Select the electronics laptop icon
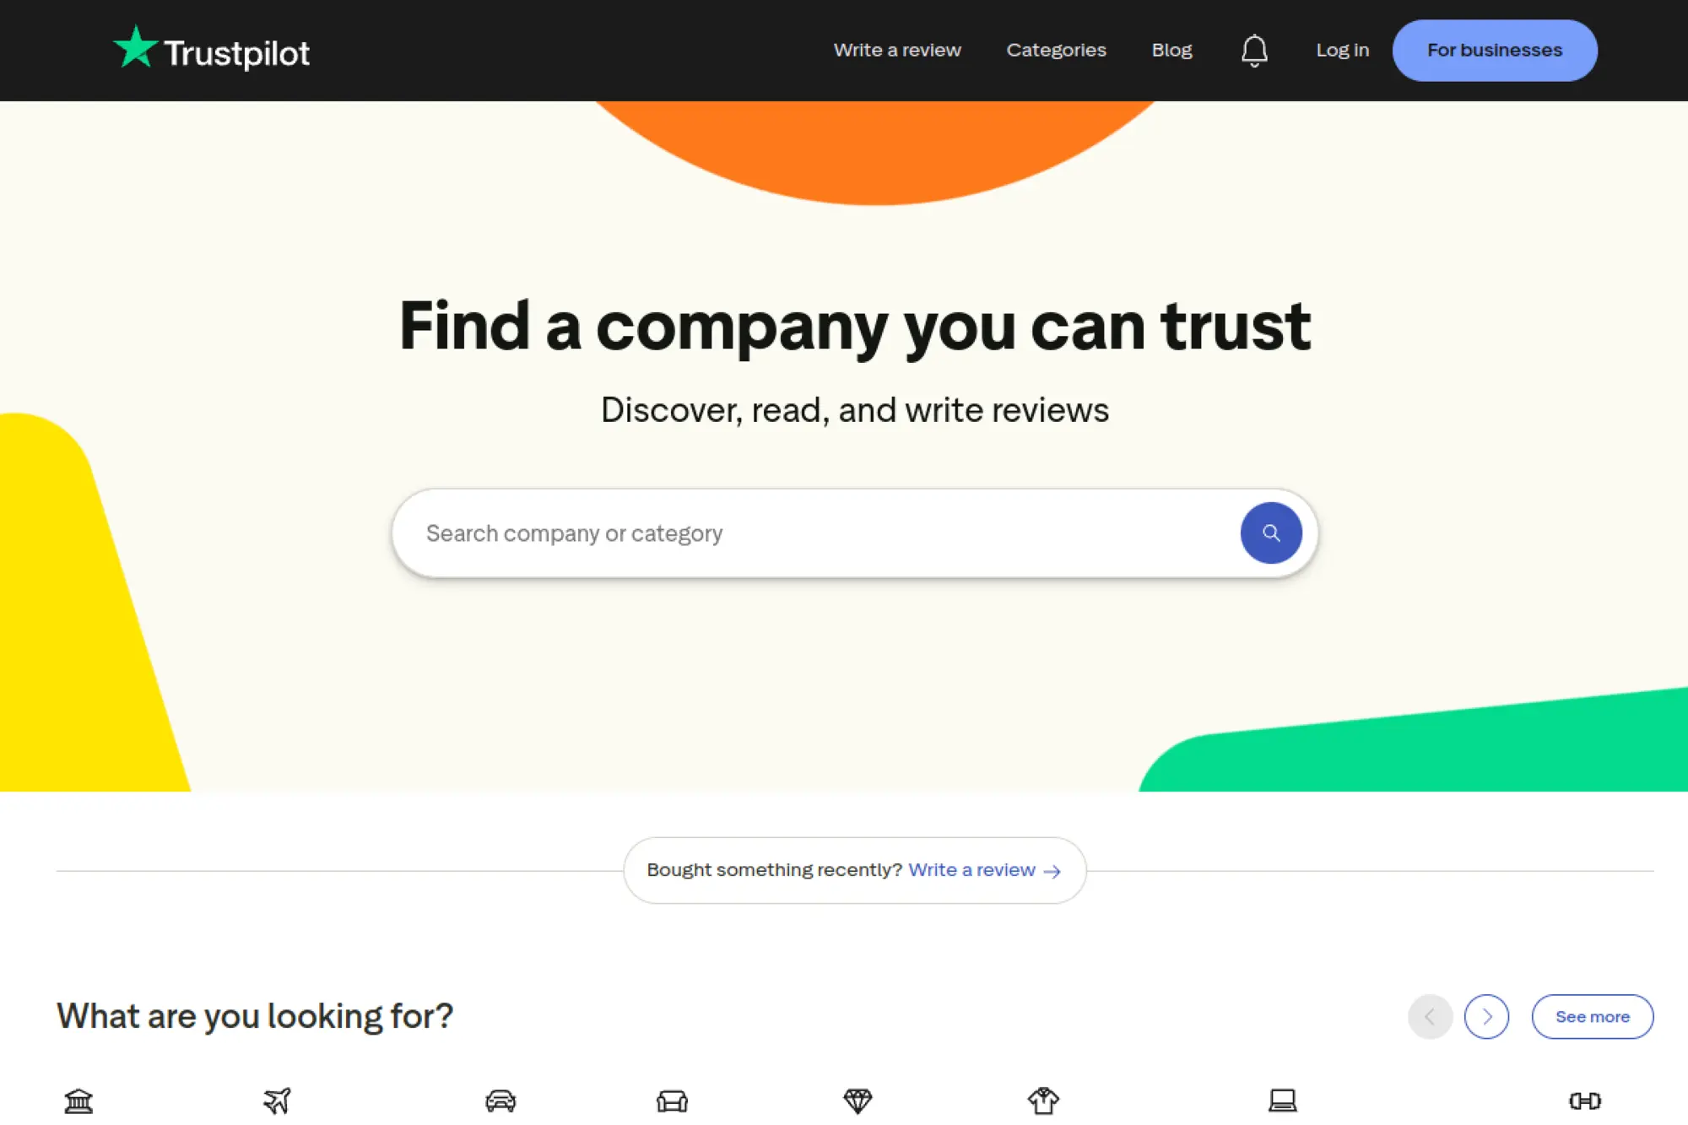The width and height of the screenshot is (1688, 1125). (1282, 1101)
